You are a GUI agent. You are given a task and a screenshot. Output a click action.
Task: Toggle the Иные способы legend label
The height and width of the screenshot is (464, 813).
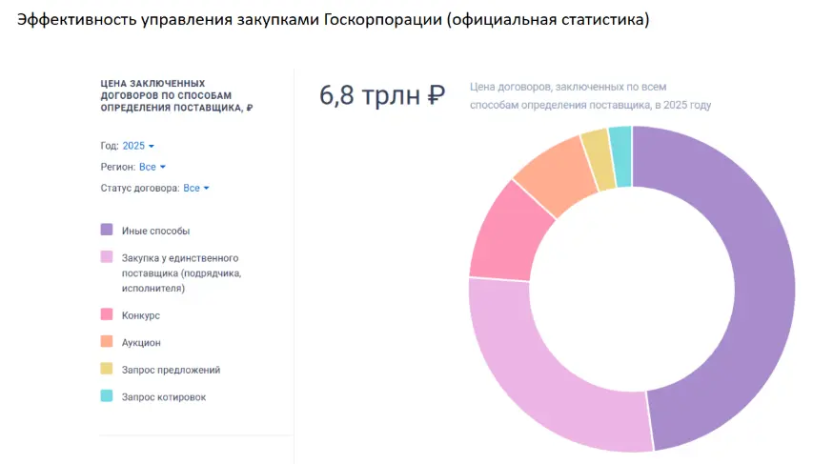click(x=155, y=231)
